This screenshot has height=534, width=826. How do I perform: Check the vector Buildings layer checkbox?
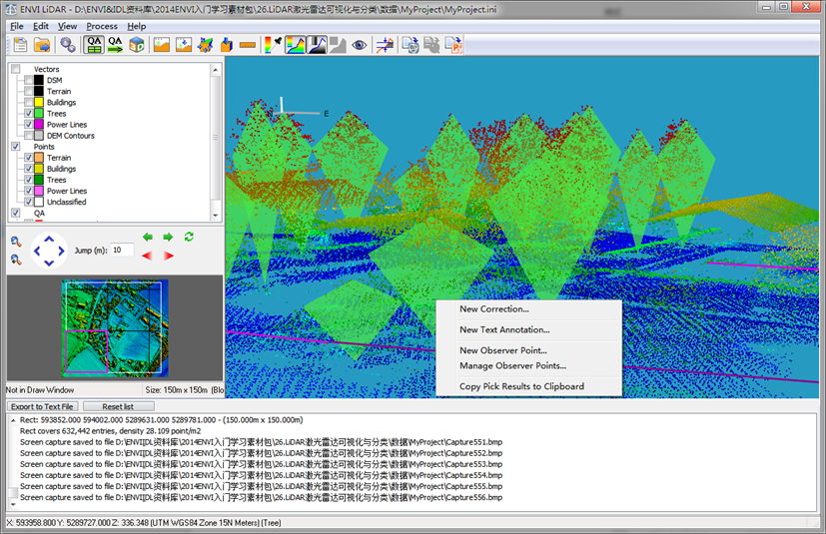pyautogui.click(x=28, y=102)
